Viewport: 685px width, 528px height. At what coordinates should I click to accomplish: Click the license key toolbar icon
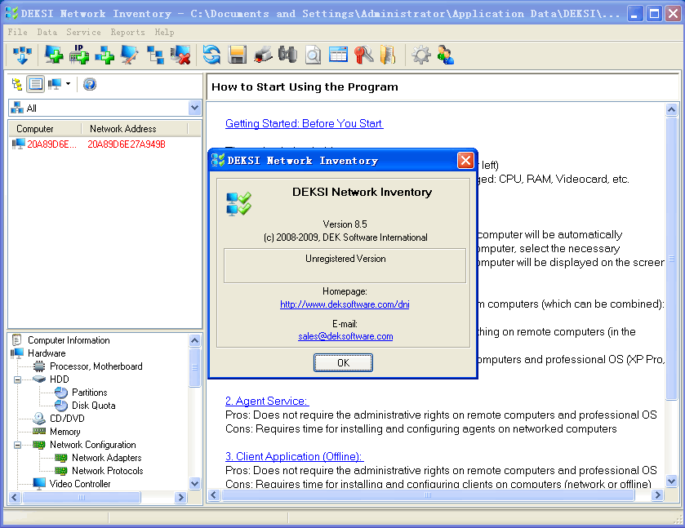pos(364,55)
